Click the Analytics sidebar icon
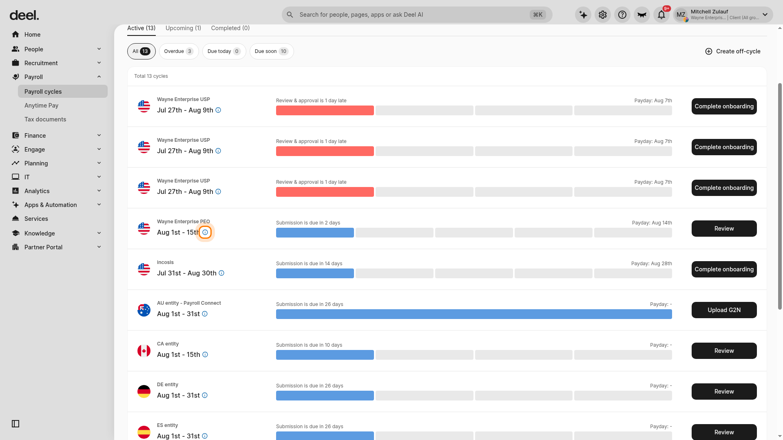This screenshot has height=440, width=783. [x=15, y=191]
